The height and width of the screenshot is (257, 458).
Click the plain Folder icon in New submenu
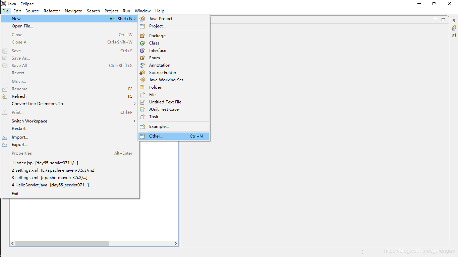[142, 87]
